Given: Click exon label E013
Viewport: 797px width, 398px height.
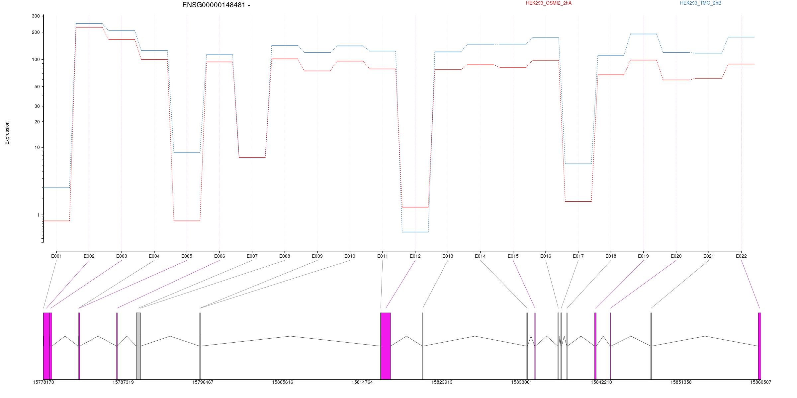Looking at the screenshot, I should point(448,256).
